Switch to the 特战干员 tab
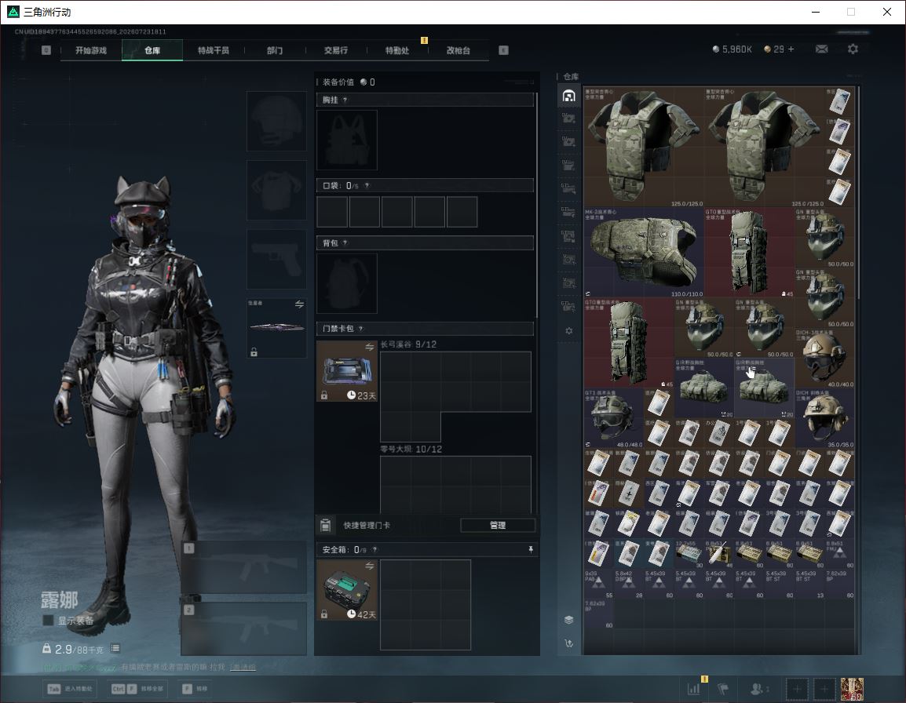Viewport: 906px width, 703px height. (214, 50)
